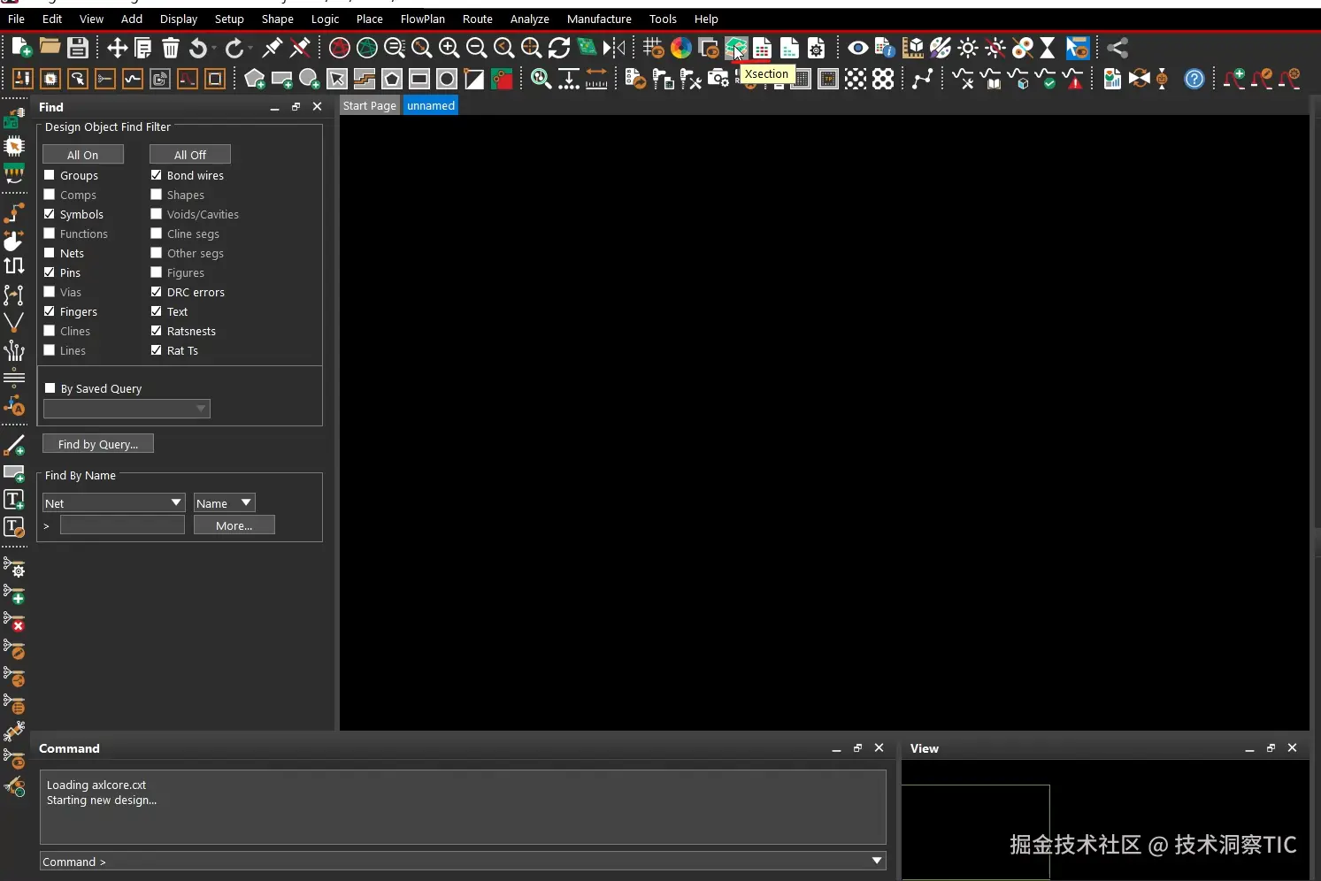Viewport: 1321px width, 881px height.
Task: Click the Add connect route icon in sidebar
Action: coord(14,212)
